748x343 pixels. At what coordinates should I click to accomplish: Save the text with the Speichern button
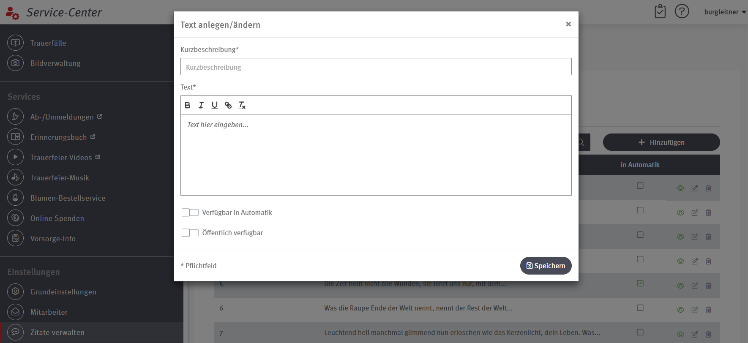[546, 266]
